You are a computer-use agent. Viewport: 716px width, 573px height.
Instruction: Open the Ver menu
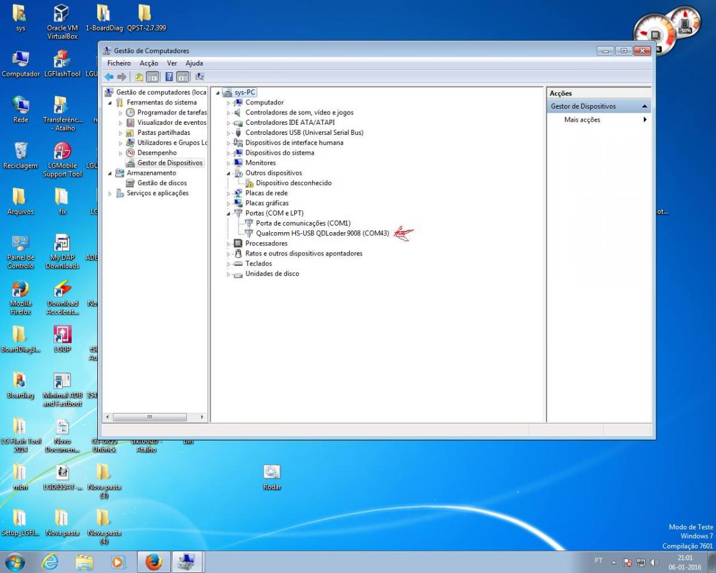click(x=172, y=63)
